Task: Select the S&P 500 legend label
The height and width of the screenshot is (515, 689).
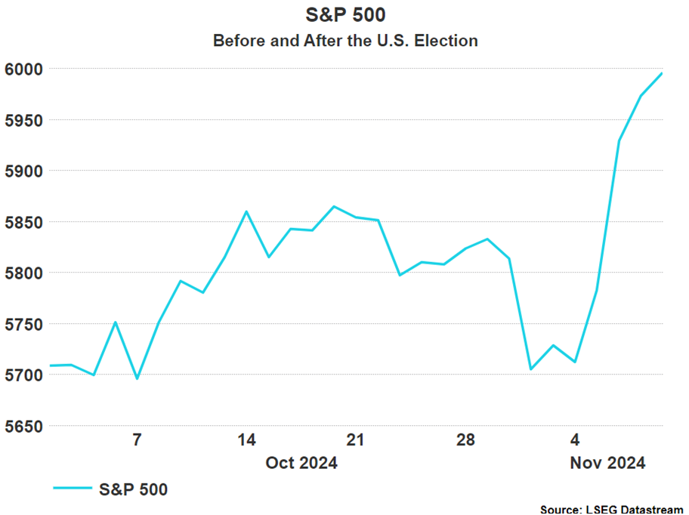Action: (134, 489)
